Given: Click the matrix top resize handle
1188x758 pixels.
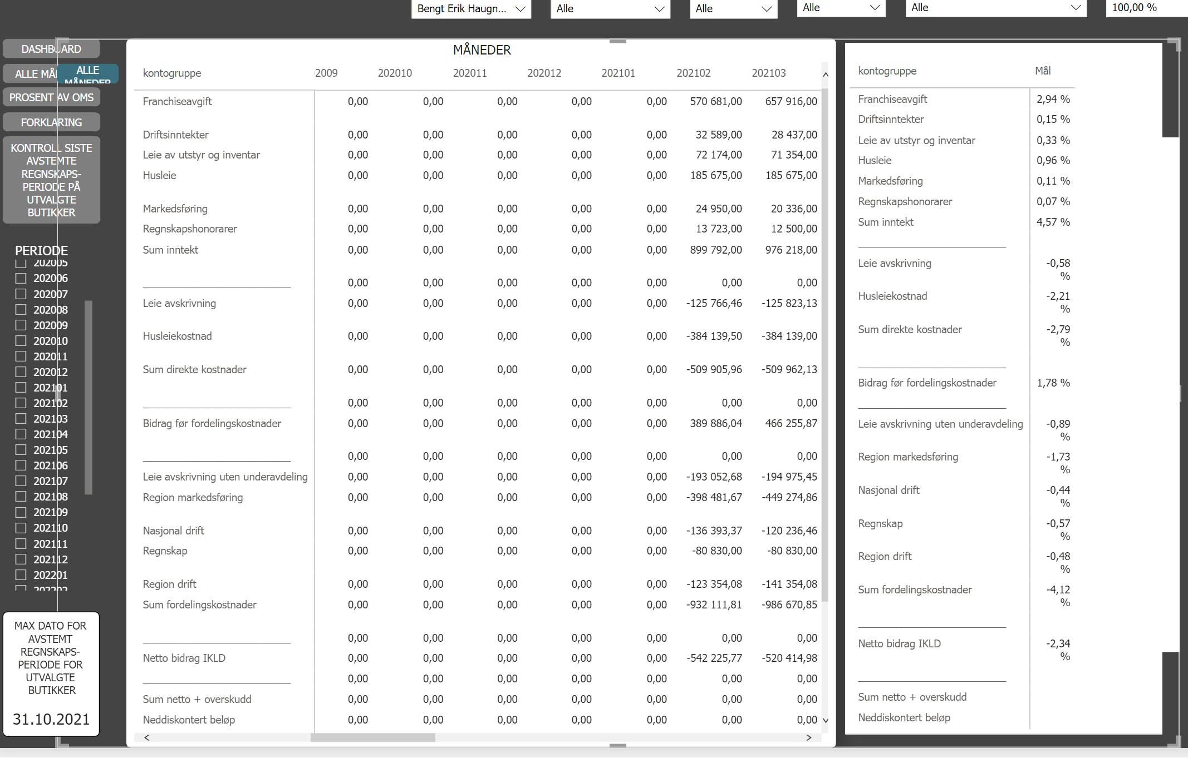Looking at the screenshot, I should point(618,41).
